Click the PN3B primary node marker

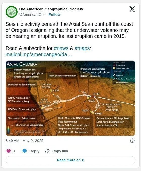click(x=93, y=96)
